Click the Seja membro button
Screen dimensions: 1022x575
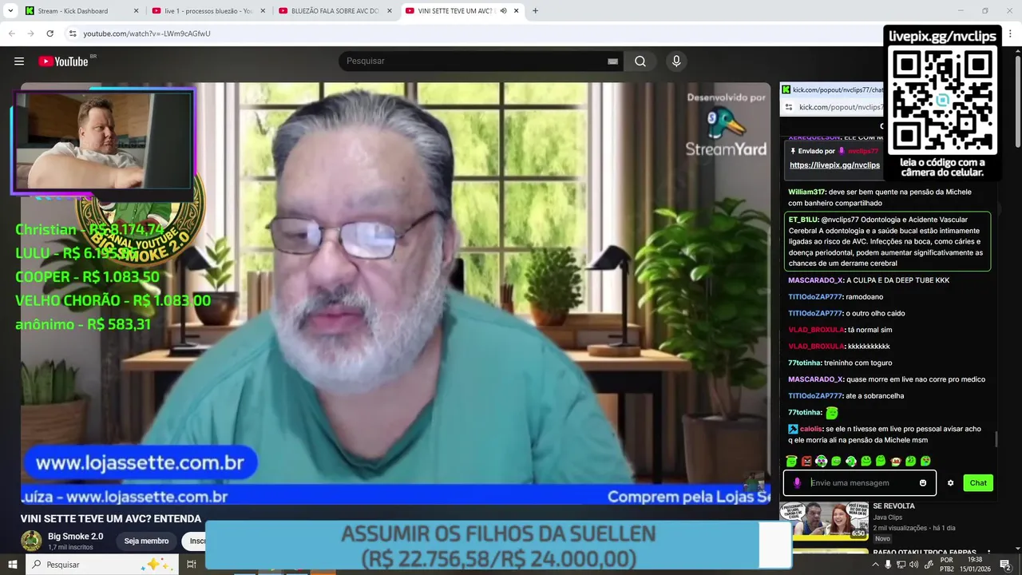coord(146,541)
